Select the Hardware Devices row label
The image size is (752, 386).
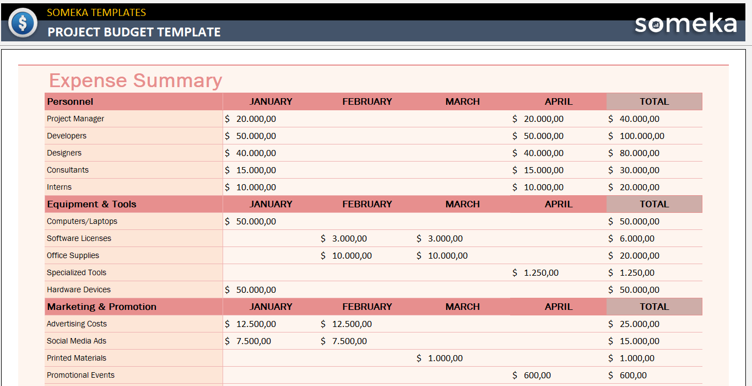(79, 289)
